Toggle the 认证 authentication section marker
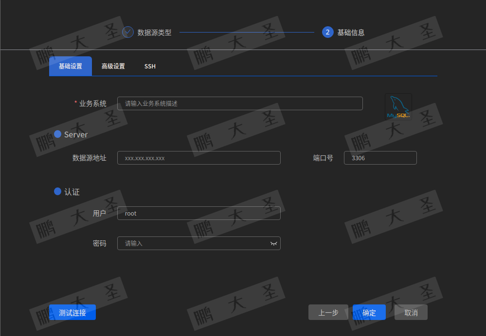 tap(57, 191)
